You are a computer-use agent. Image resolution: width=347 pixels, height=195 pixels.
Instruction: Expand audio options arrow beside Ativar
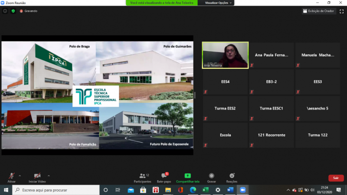(20, 176)
